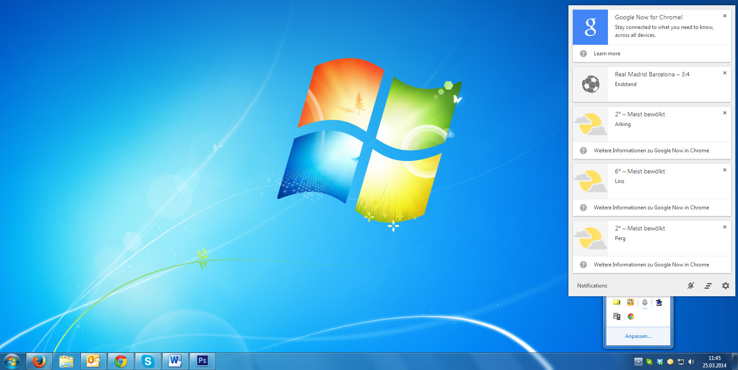Open Windows Explorer from the taskbar

pyautogui.click(x=66, y=361)
